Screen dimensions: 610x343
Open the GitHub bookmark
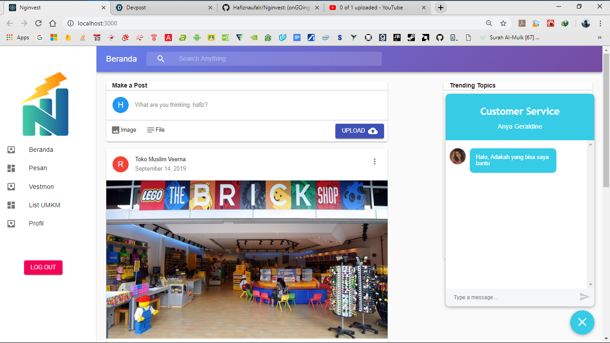pyautogui.click(x=440, y=38)
